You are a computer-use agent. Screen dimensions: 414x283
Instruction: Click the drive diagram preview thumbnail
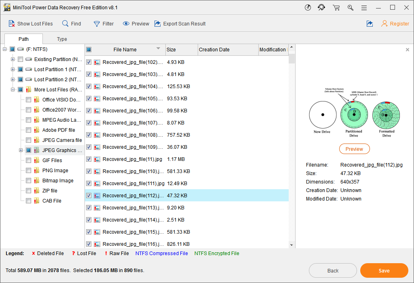coord(354,112)
